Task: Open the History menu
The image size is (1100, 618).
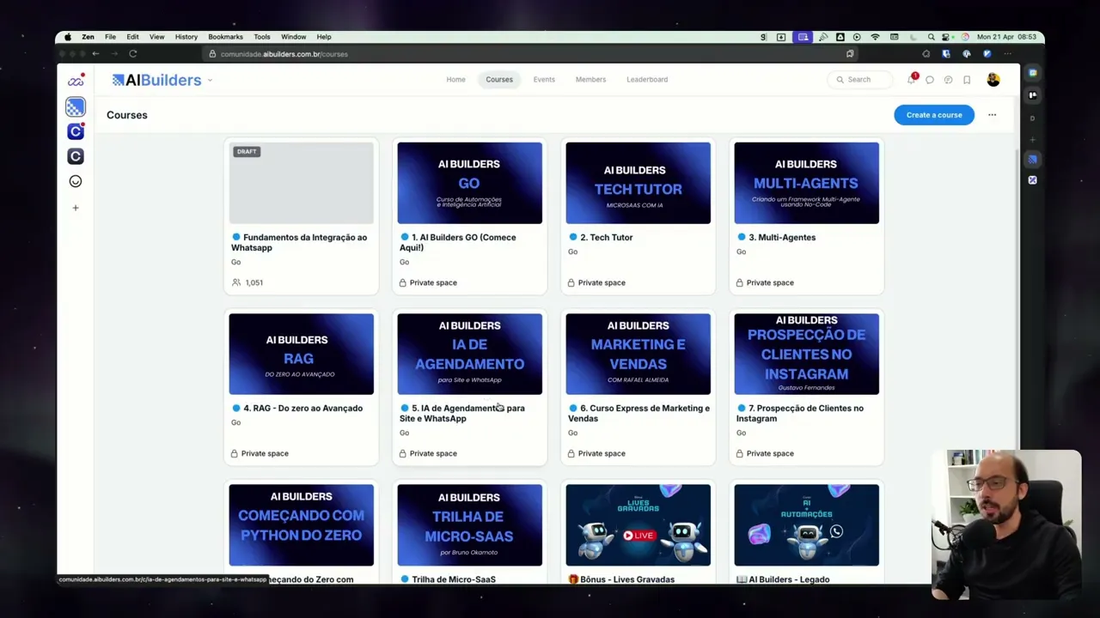Action: [186, 37]
